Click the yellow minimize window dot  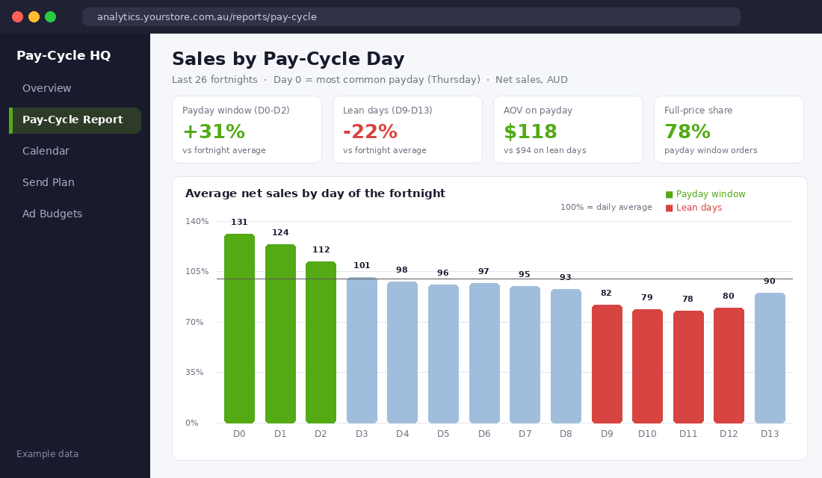coord(34,16)
